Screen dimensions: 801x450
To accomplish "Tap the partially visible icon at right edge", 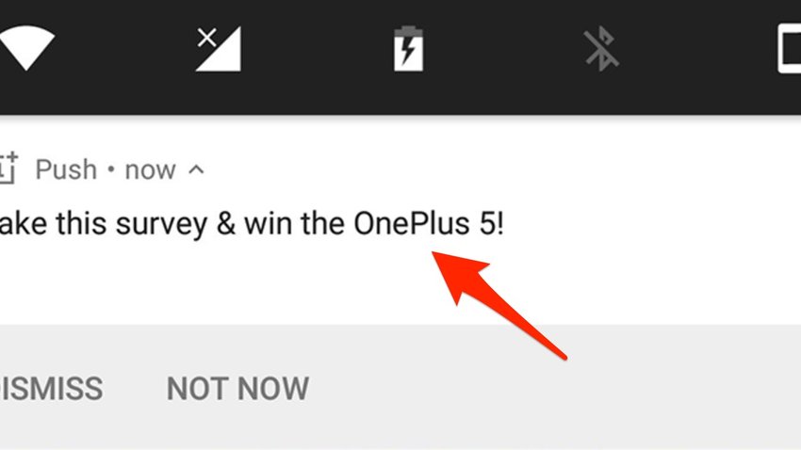I will point(790,48).
